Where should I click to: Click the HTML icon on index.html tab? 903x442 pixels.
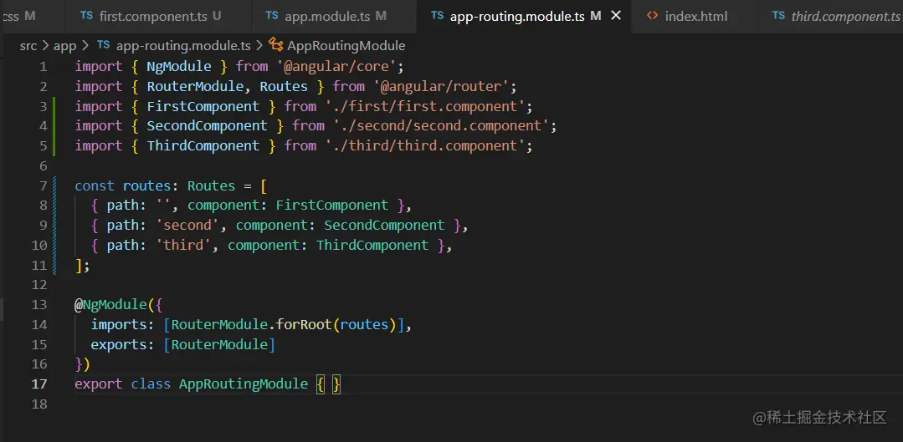tap(653, 16)
